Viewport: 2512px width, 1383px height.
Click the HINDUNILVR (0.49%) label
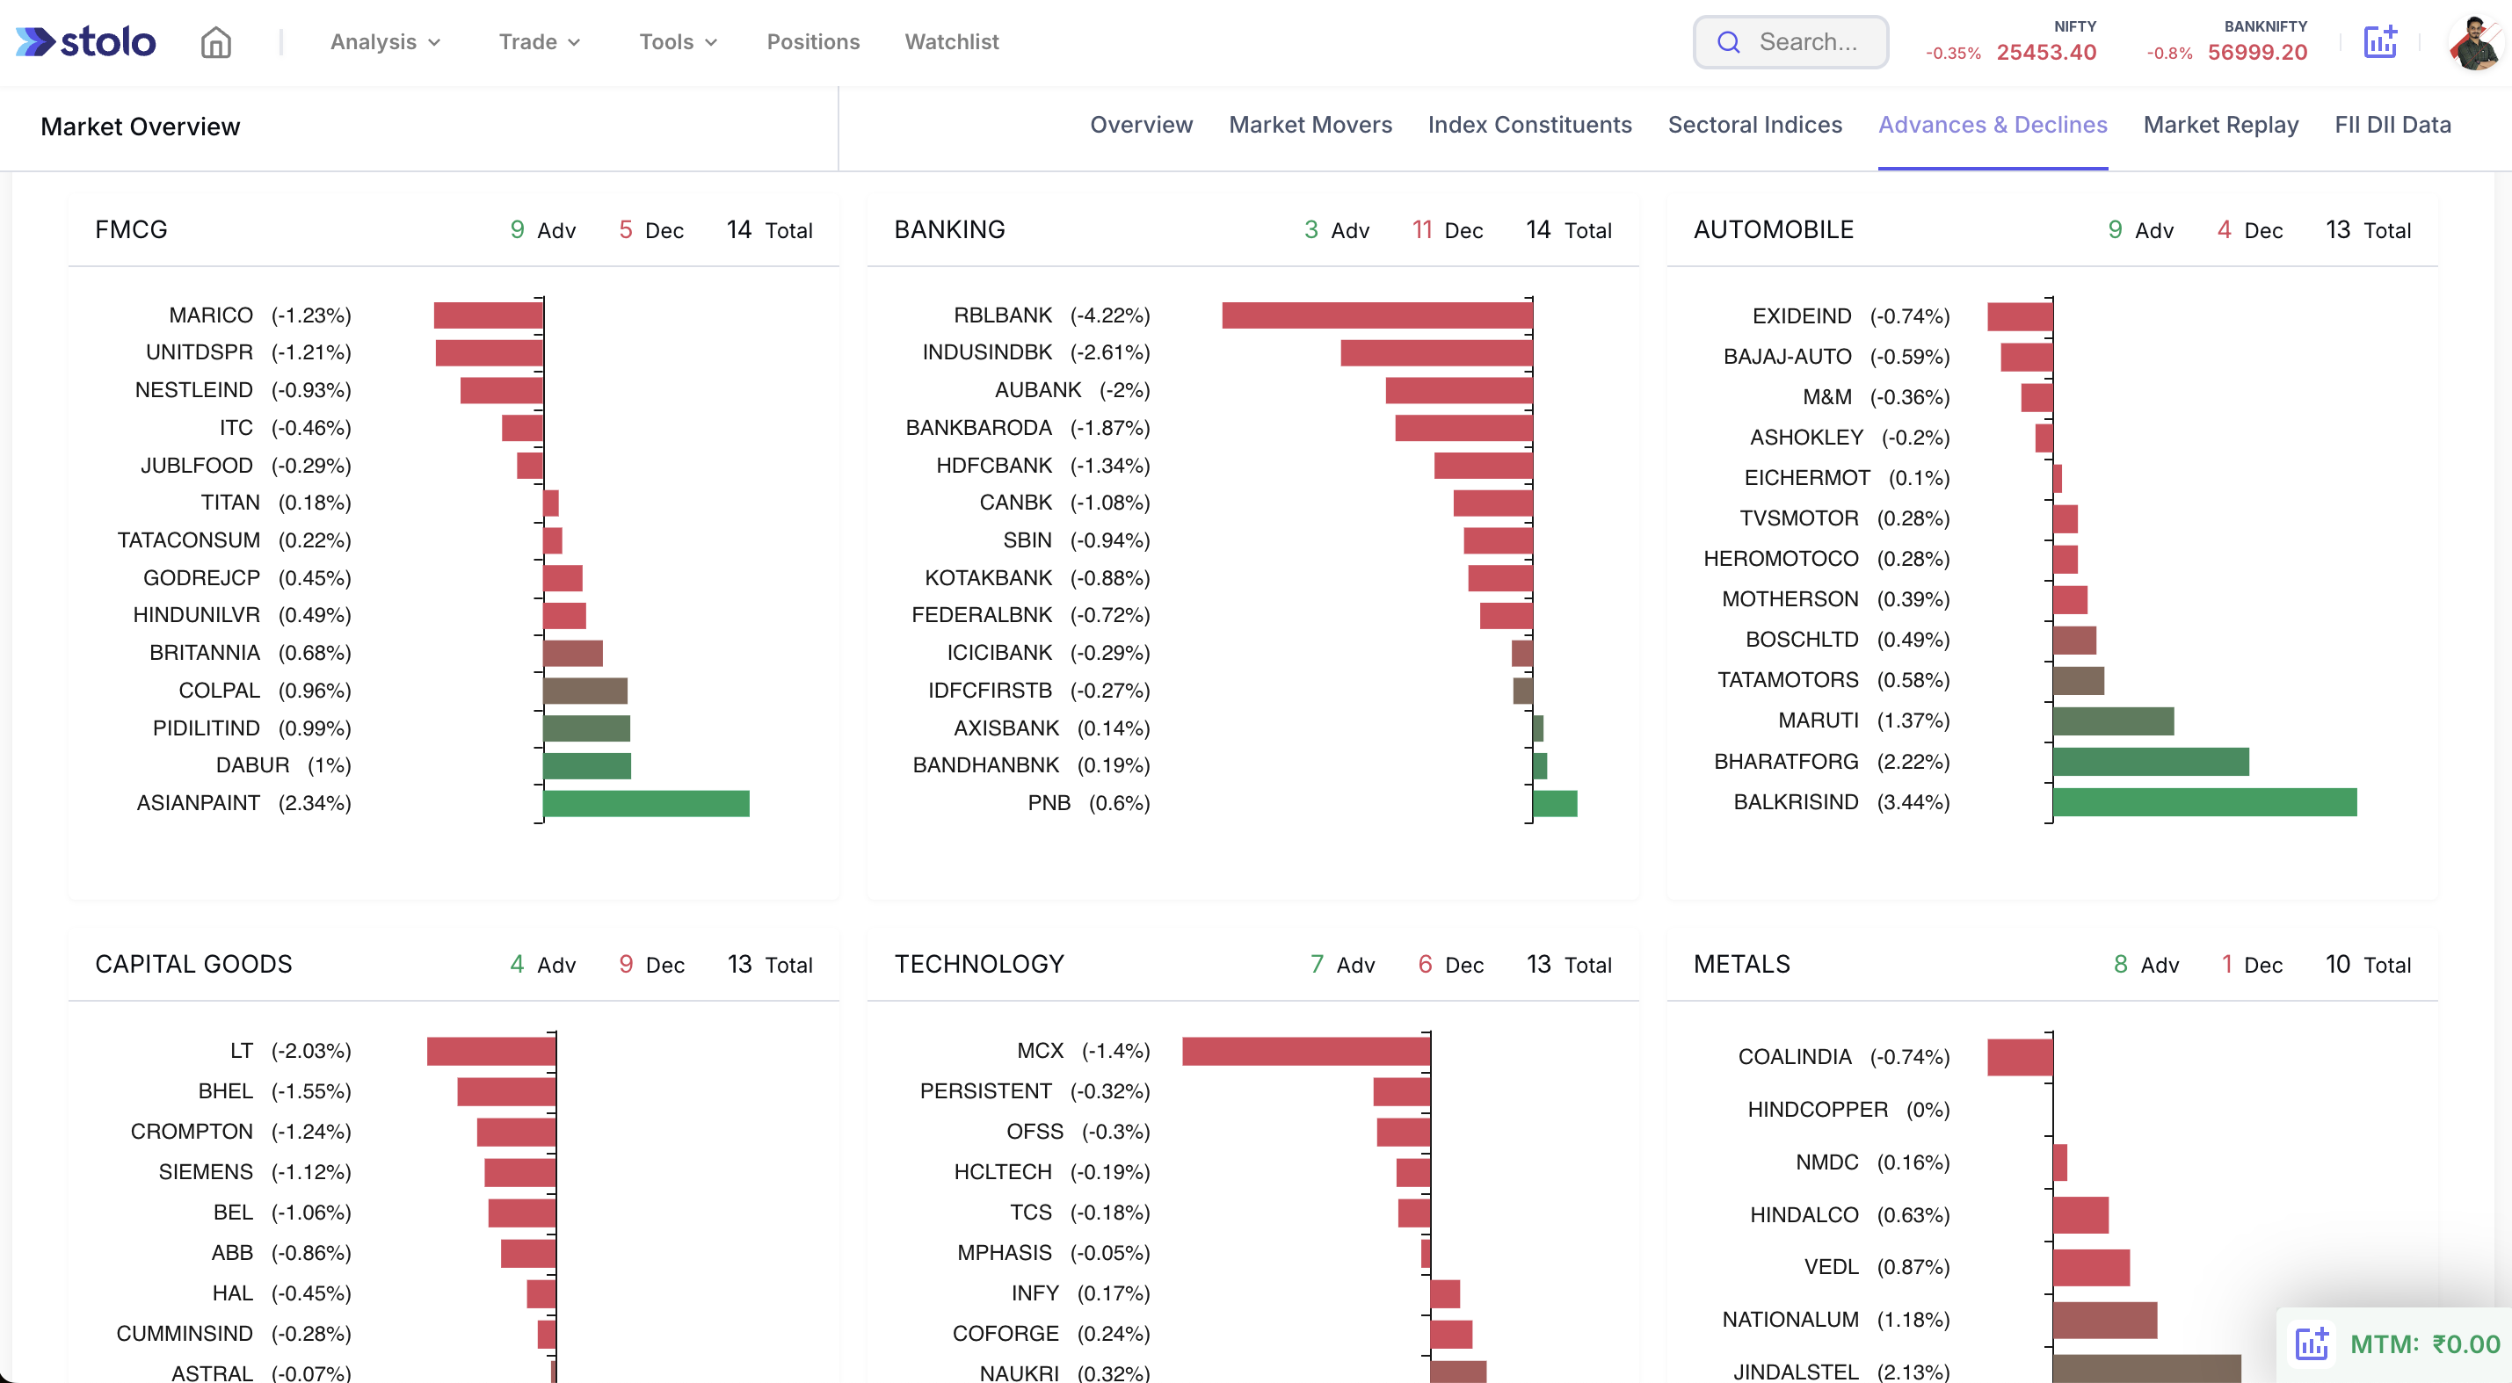click(242, 615)
